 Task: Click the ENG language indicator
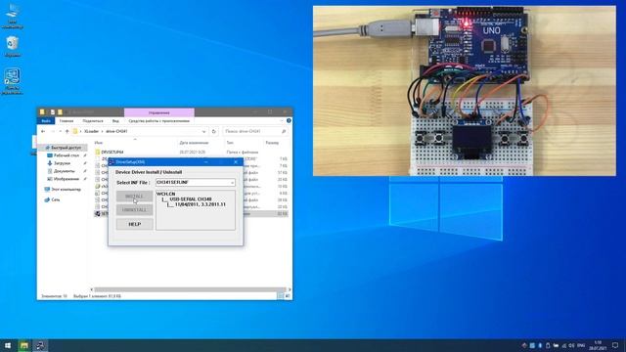[581, 345]
